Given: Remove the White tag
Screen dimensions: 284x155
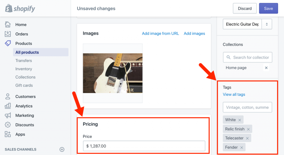Looking at the screenshot, I should pos(240,120).
